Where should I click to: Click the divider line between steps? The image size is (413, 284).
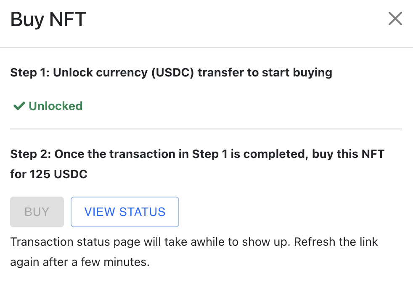[x=206, y=129]
